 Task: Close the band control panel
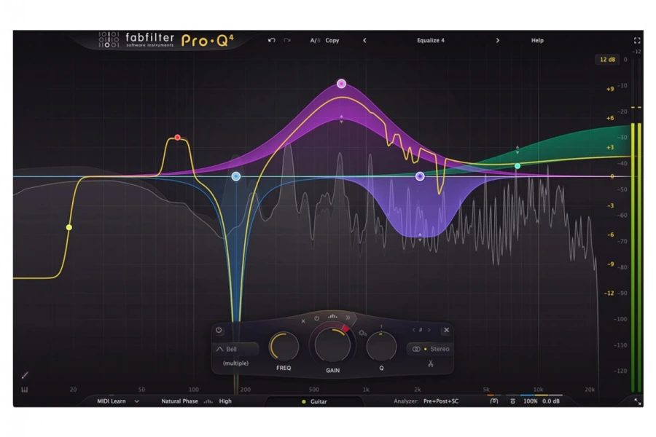point(446,330)
